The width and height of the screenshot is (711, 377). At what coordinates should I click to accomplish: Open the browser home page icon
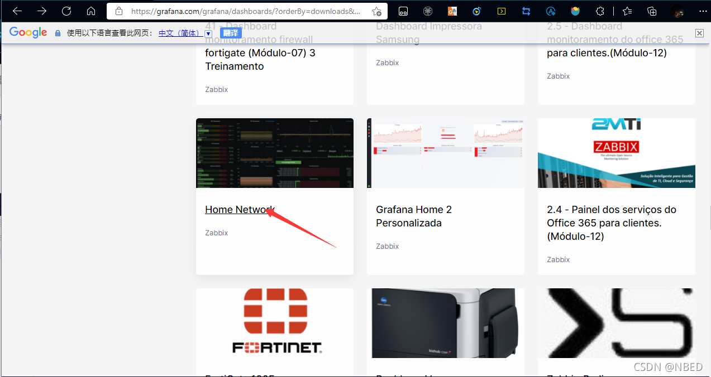pyautogui.click(x=91, y=11)
